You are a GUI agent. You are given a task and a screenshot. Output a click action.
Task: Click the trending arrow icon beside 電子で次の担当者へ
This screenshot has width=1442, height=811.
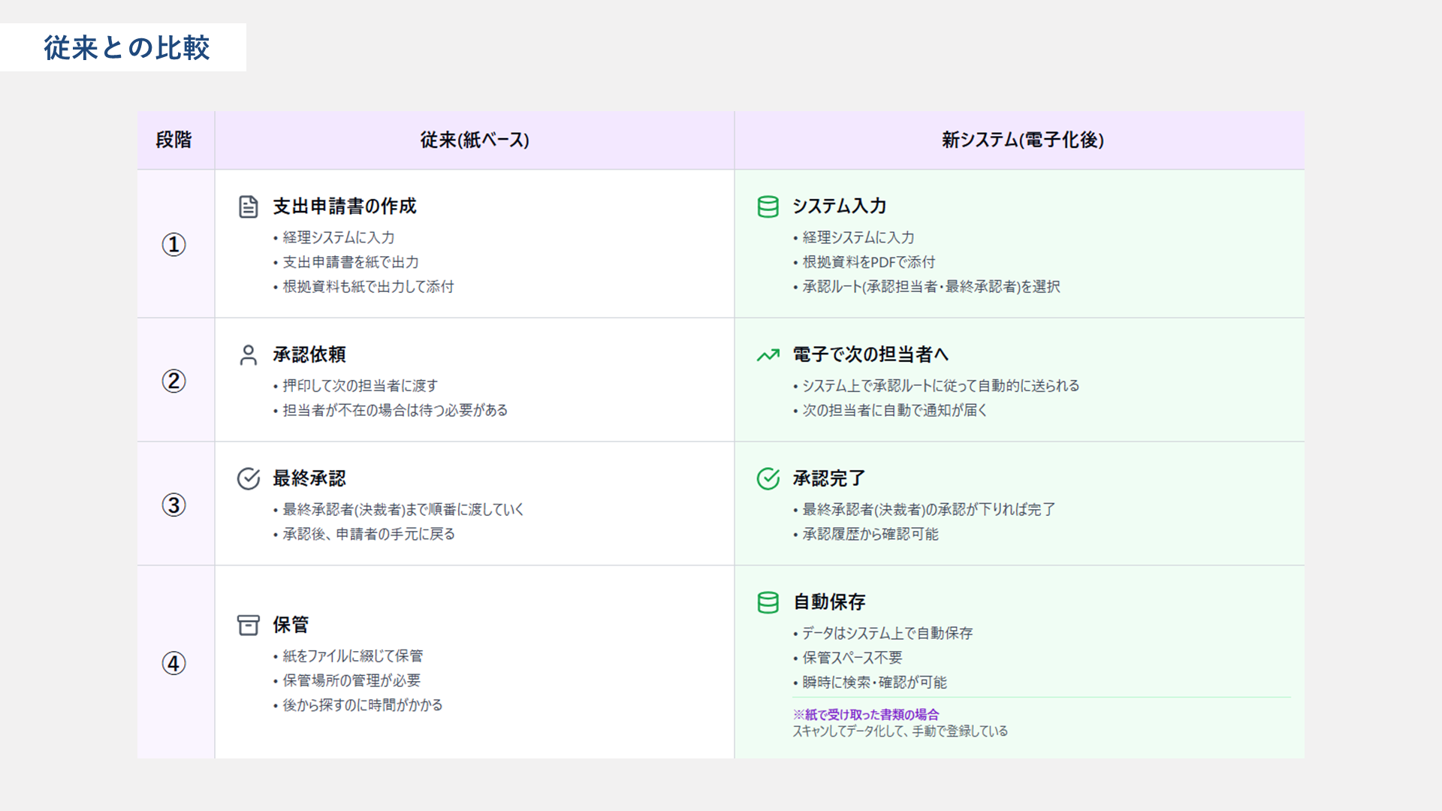[x=768, y=354]
